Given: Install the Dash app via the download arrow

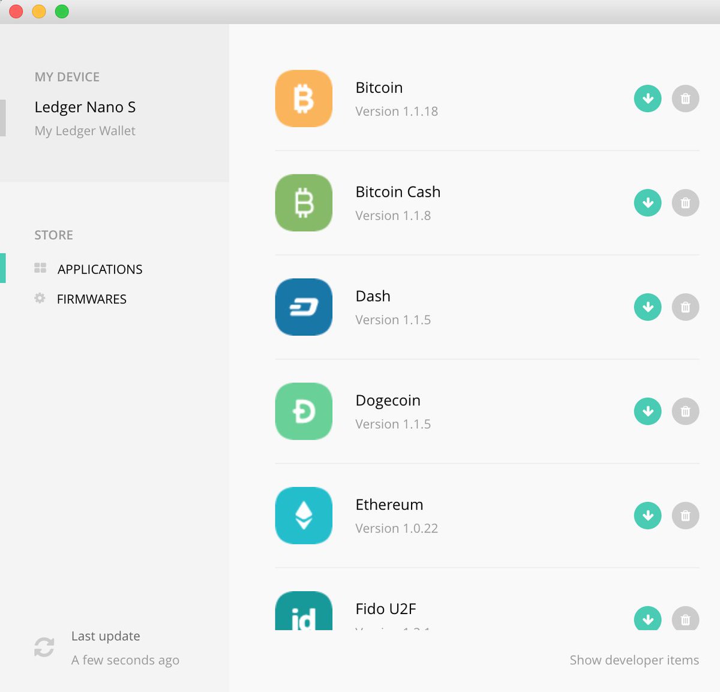Looking at the screenshot, I should (647, 307).
